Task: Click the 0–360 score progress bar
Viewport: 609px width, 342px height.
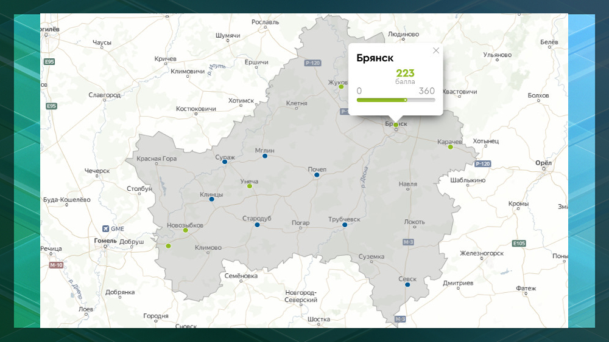Action: click(x=396, y=100)
